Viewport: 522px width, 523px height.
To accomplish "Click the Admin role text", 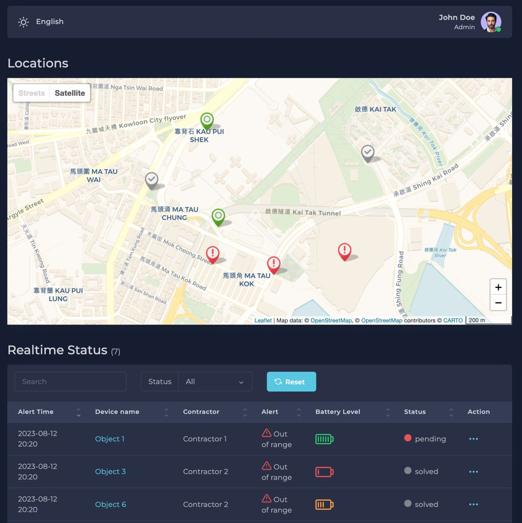I will (464, 27).
